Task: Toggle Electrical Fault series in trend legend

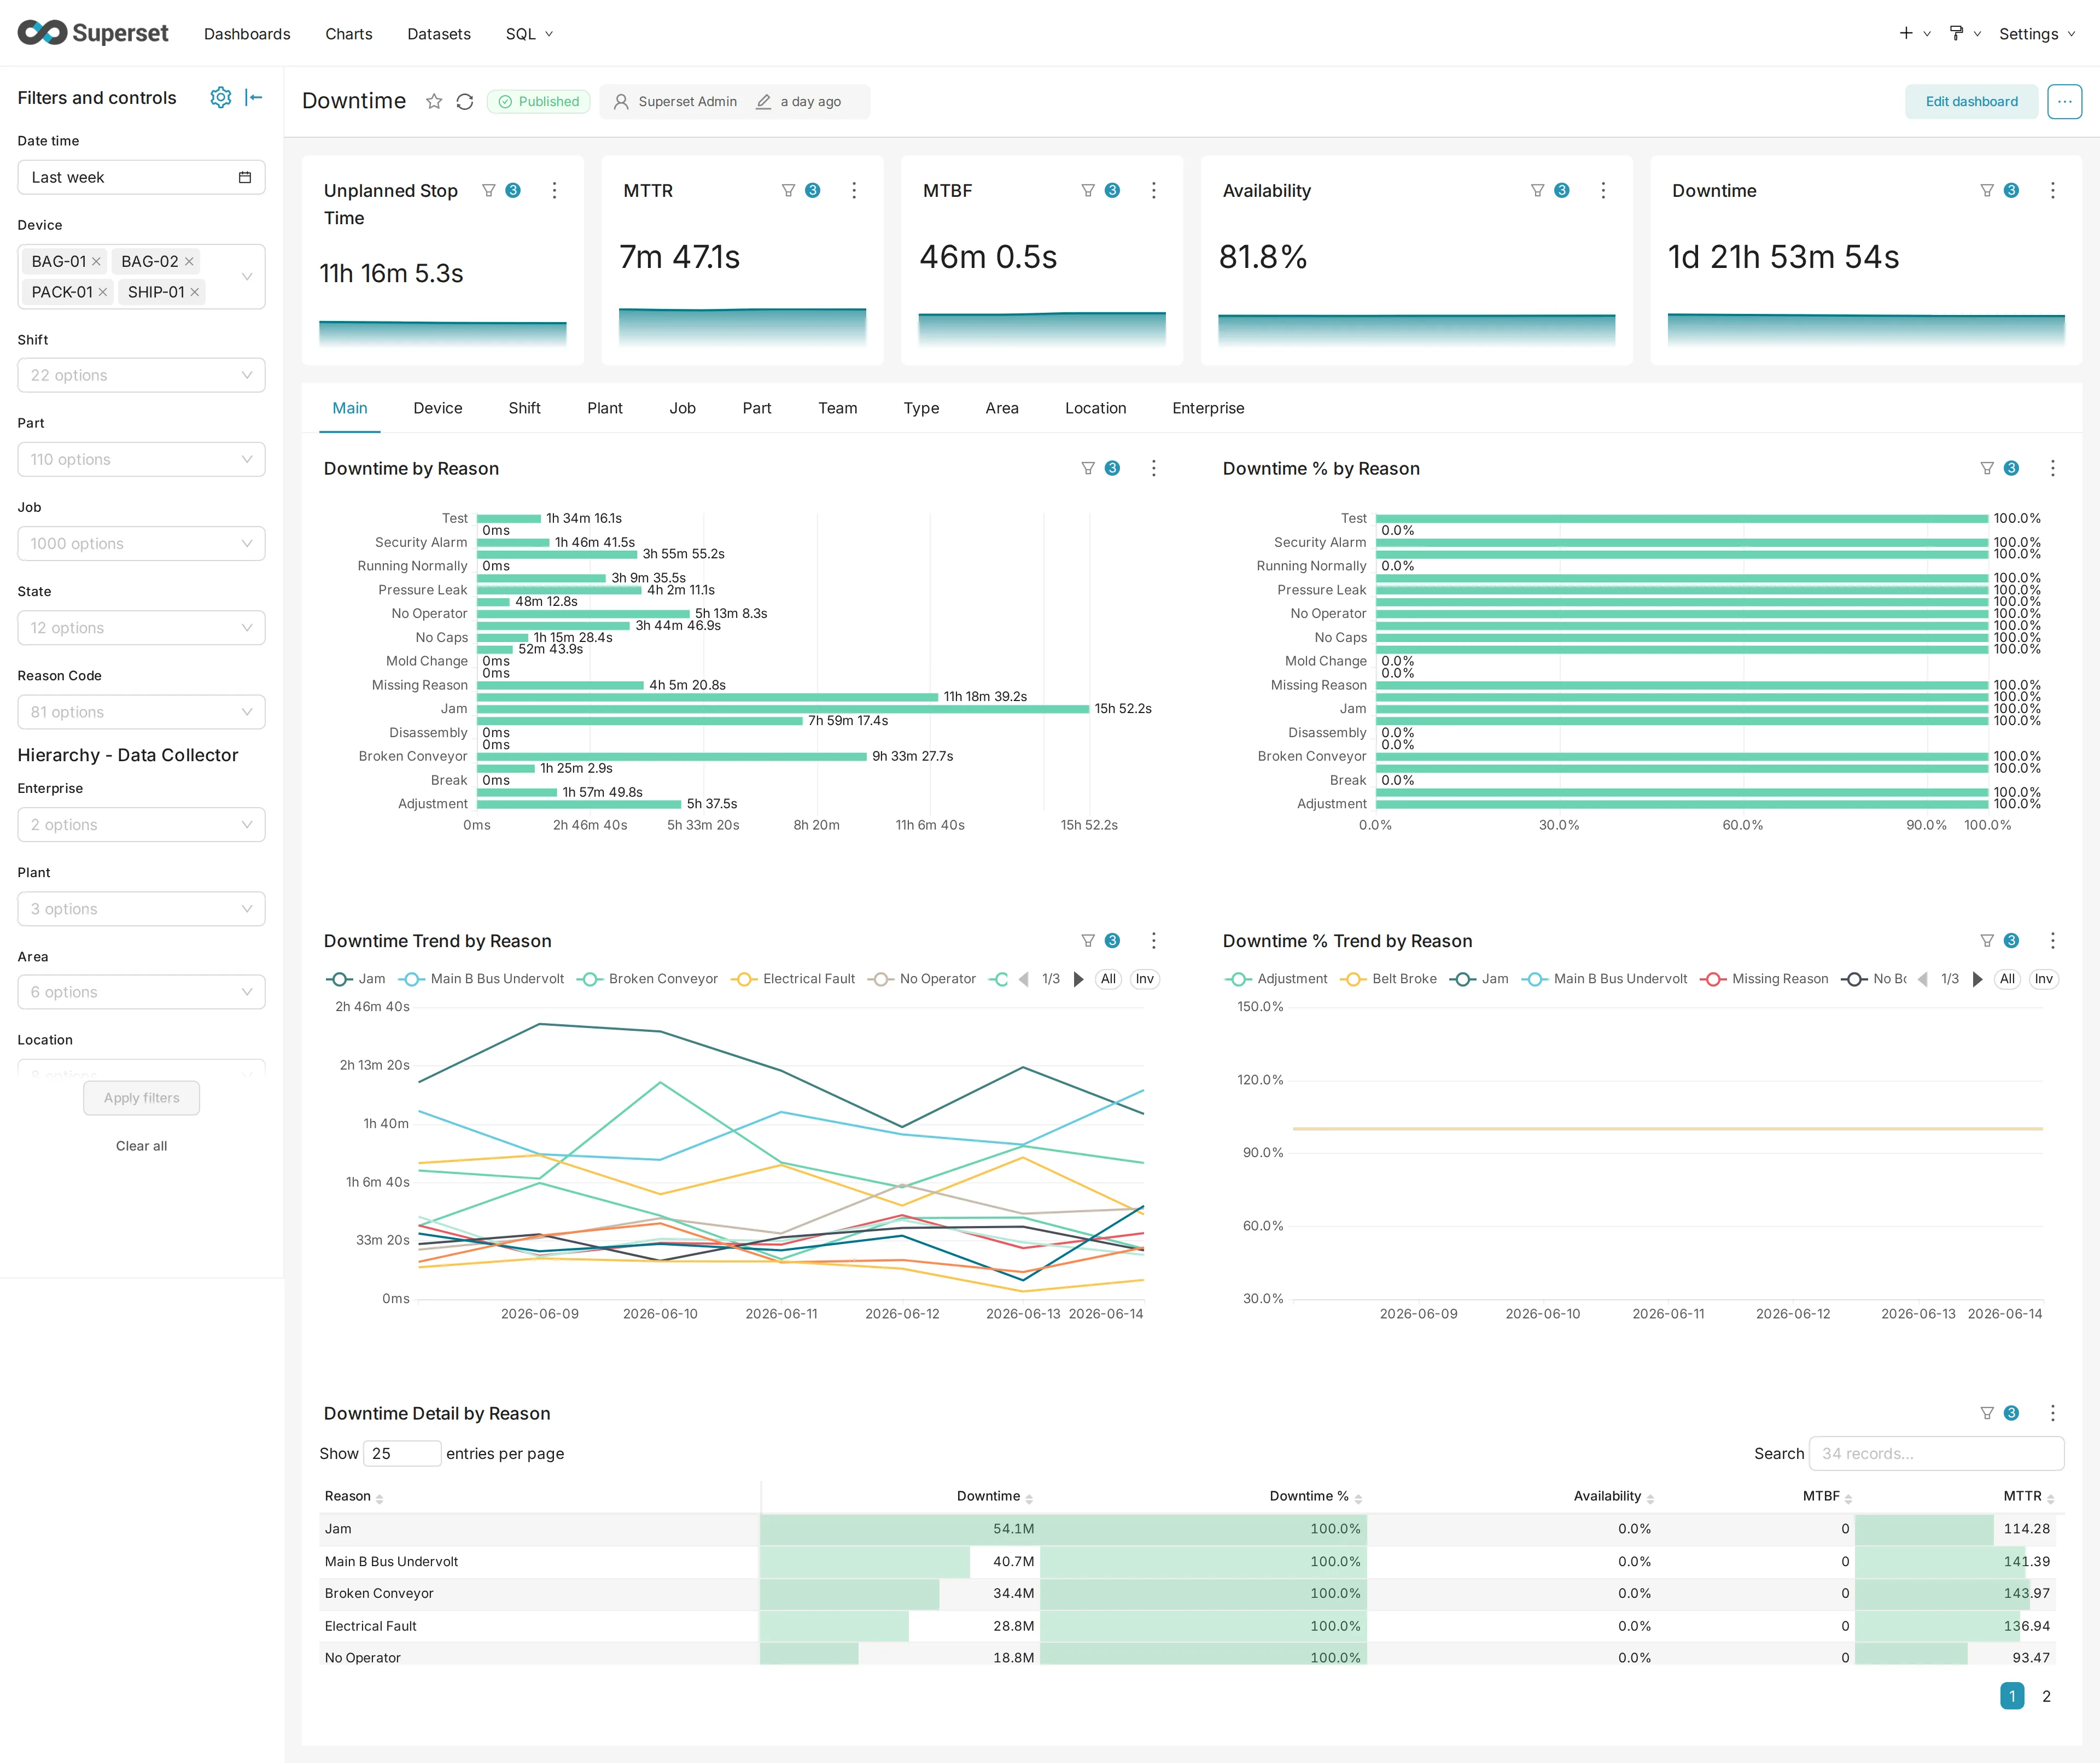Action: (793, 979)
